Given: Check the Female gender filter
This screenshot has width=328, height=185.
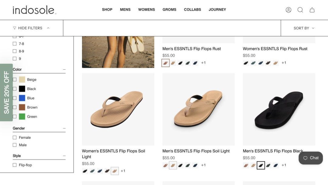Looking at the screenshot, I should tap(15, 138).
